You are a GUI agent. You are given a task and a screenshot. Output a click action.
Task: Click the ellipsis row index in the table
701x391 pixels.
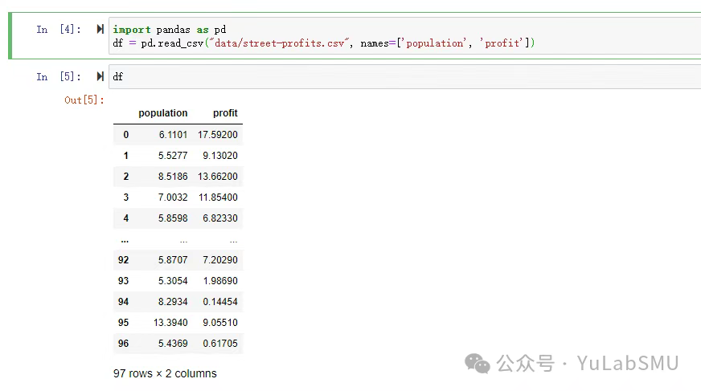tap(124, 239)
